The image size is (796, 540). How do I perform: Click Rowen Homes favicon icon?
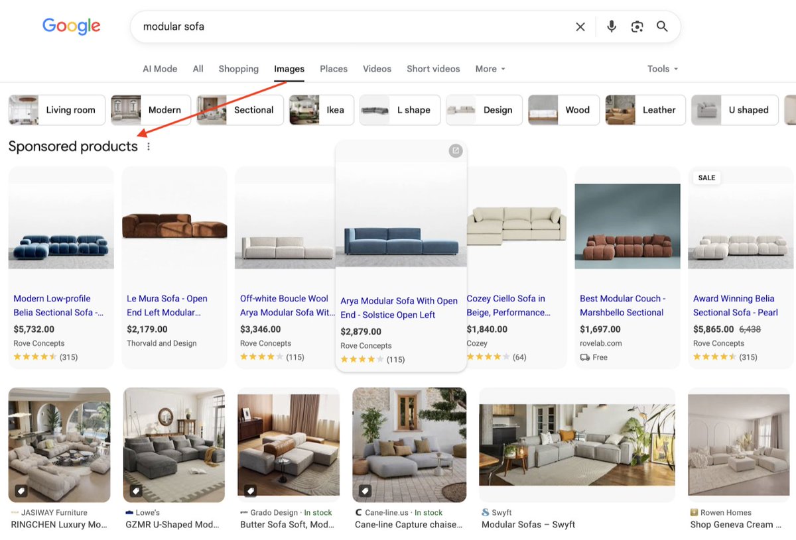[694, 512]
